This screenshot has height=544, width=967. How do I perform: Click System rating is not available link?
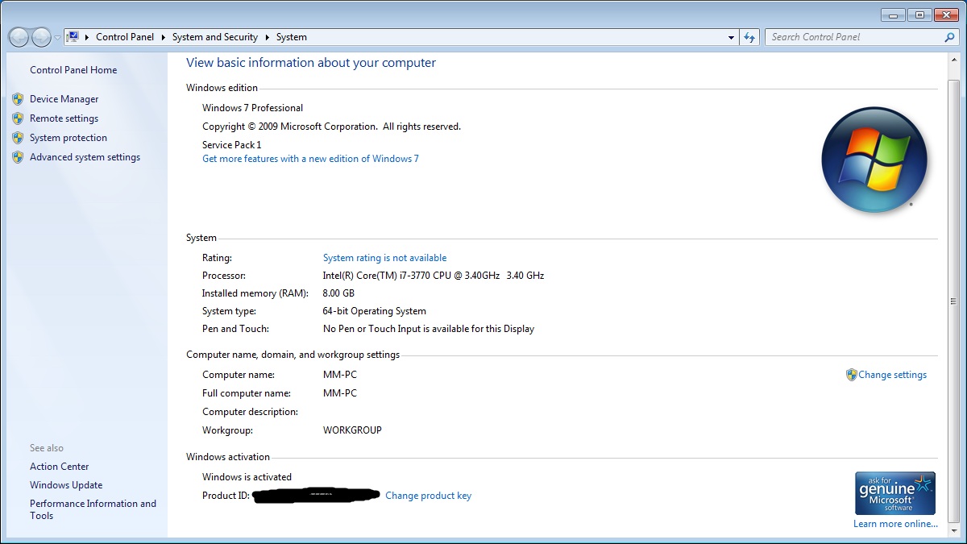point(384,258)
